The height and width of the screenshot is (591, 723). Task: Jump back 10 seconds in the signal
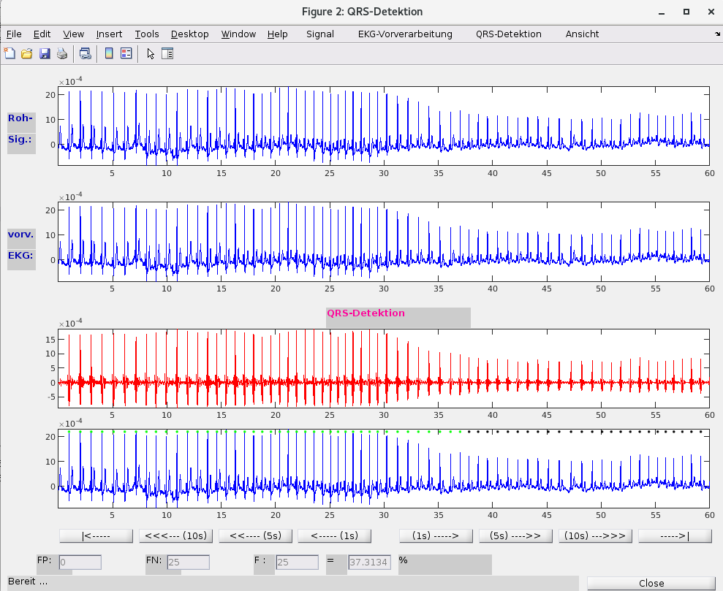[x=175, y=535]
